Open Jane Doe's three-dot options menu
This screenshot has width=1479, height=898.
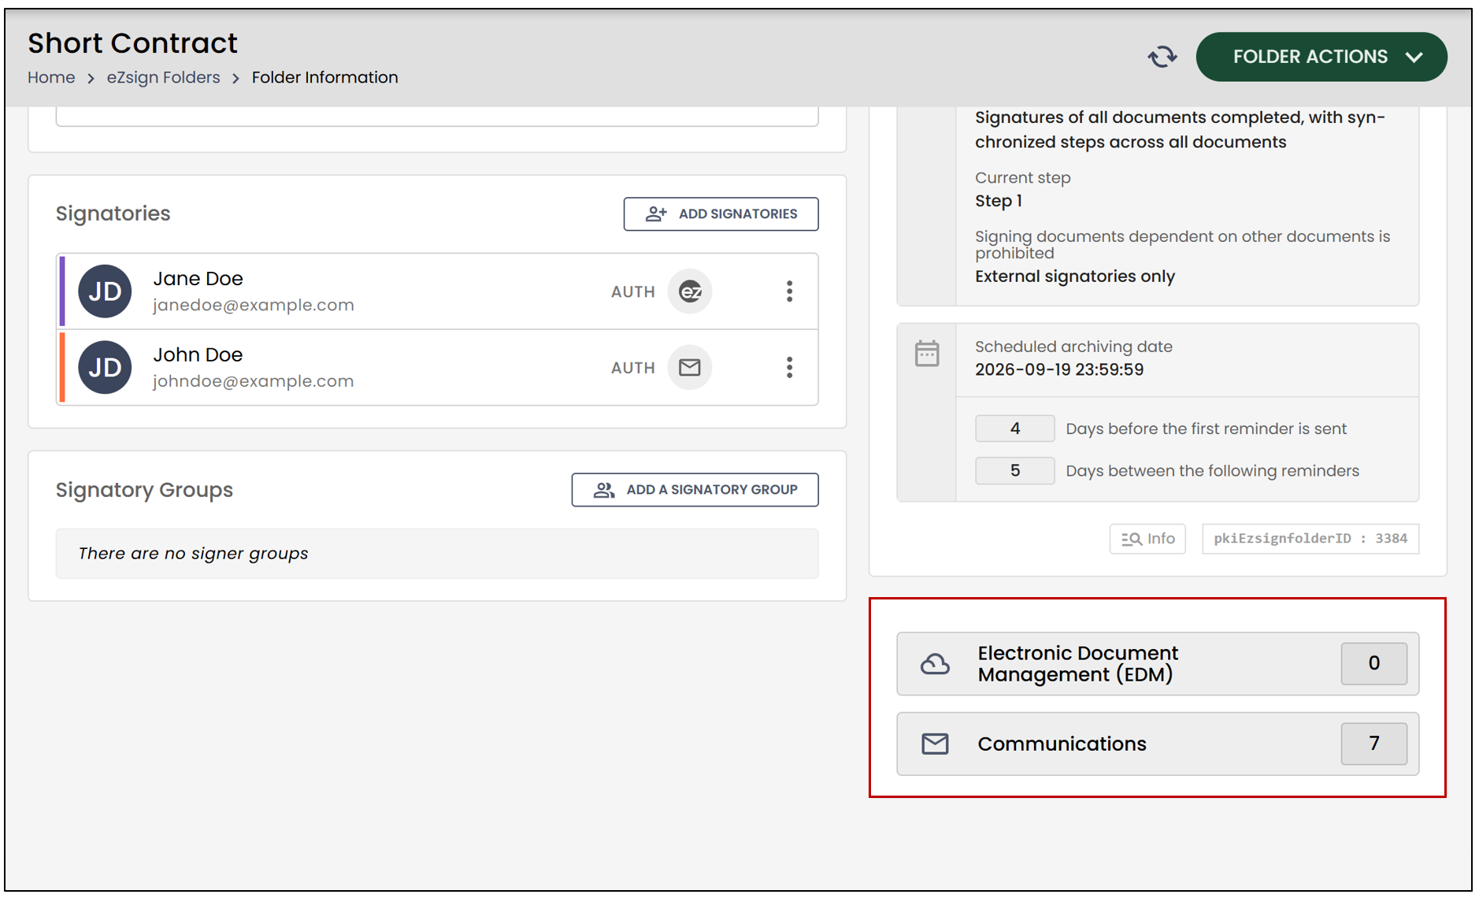[x=789, y=291]
